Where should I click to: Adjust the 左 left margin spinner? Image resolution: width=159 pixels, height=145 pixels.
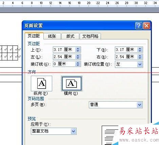[x=78, y=57]
